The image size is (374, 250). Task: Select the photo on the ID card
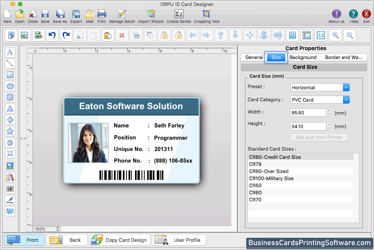(88, 143)
